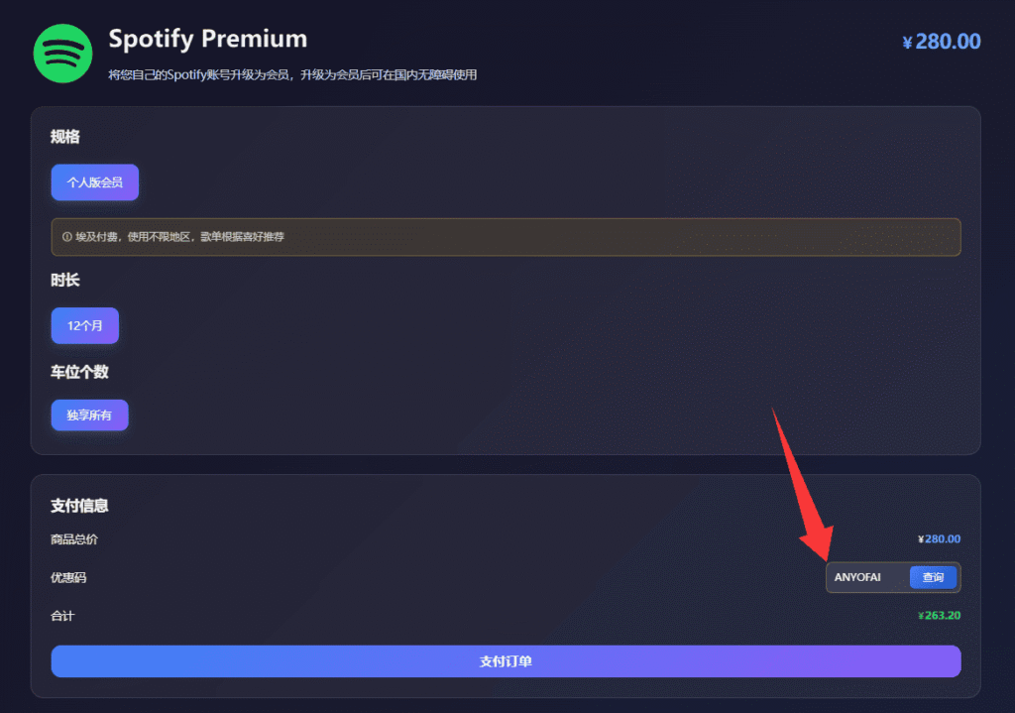Click the 查询 coupon lookup button

click(x=932, y=576)
